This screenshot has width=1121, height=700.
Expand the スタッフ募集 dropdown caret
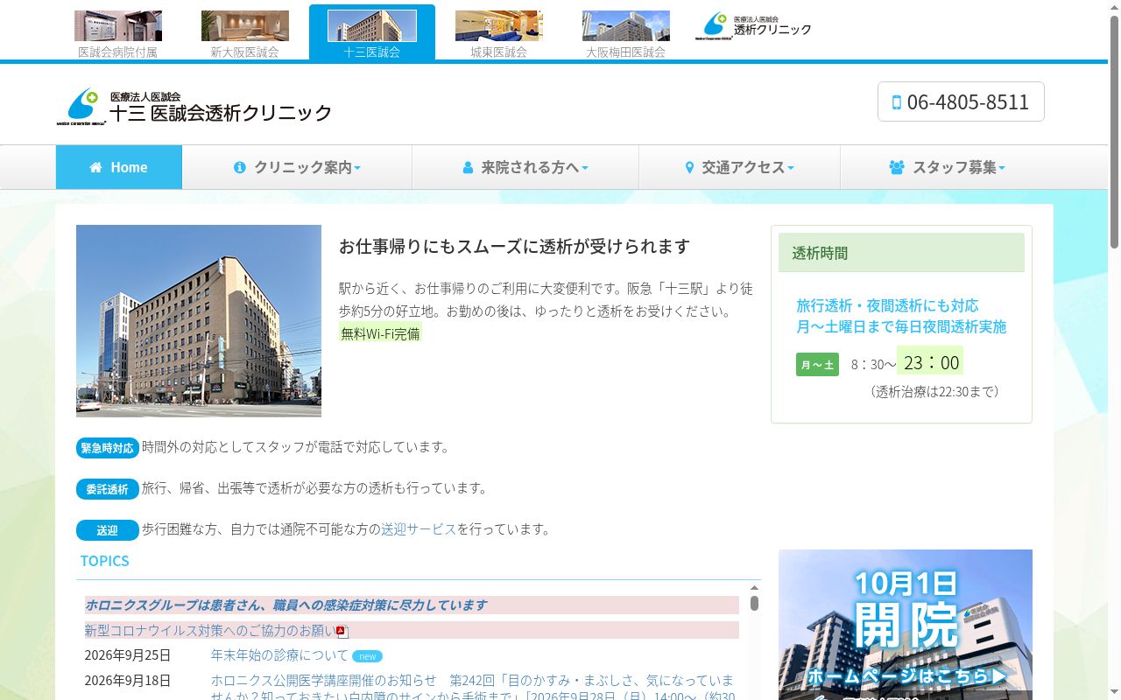pos(1002,168)
